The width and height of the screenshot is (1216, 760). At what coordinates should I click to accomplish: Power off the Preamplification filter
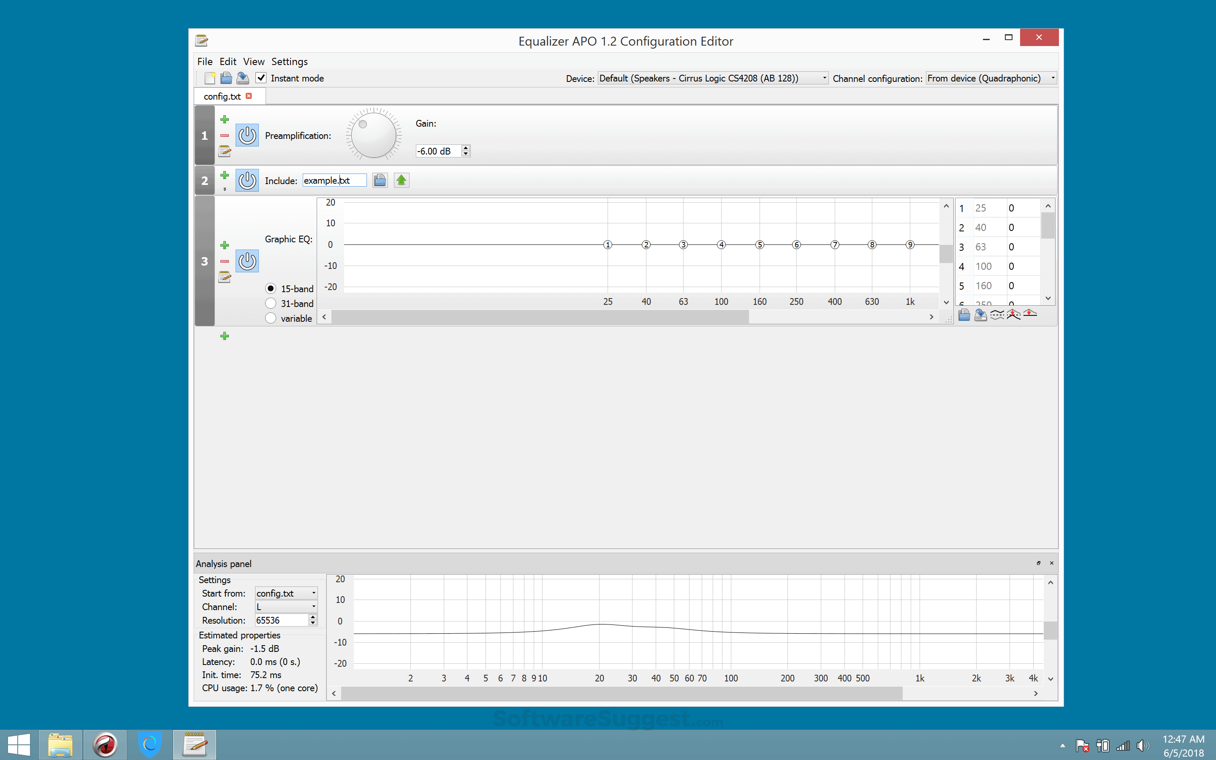pos(247,135)
